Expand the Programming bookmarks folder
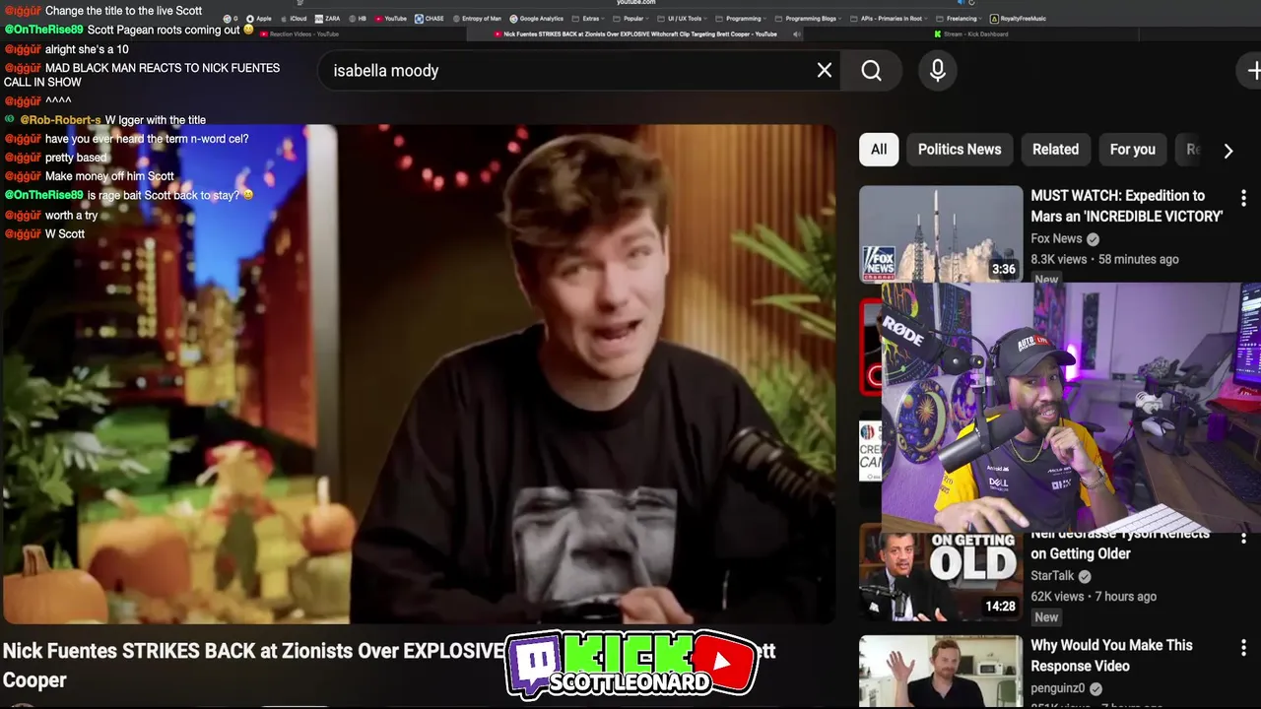Screen dimensions: 1261x709 coord(742,19)
